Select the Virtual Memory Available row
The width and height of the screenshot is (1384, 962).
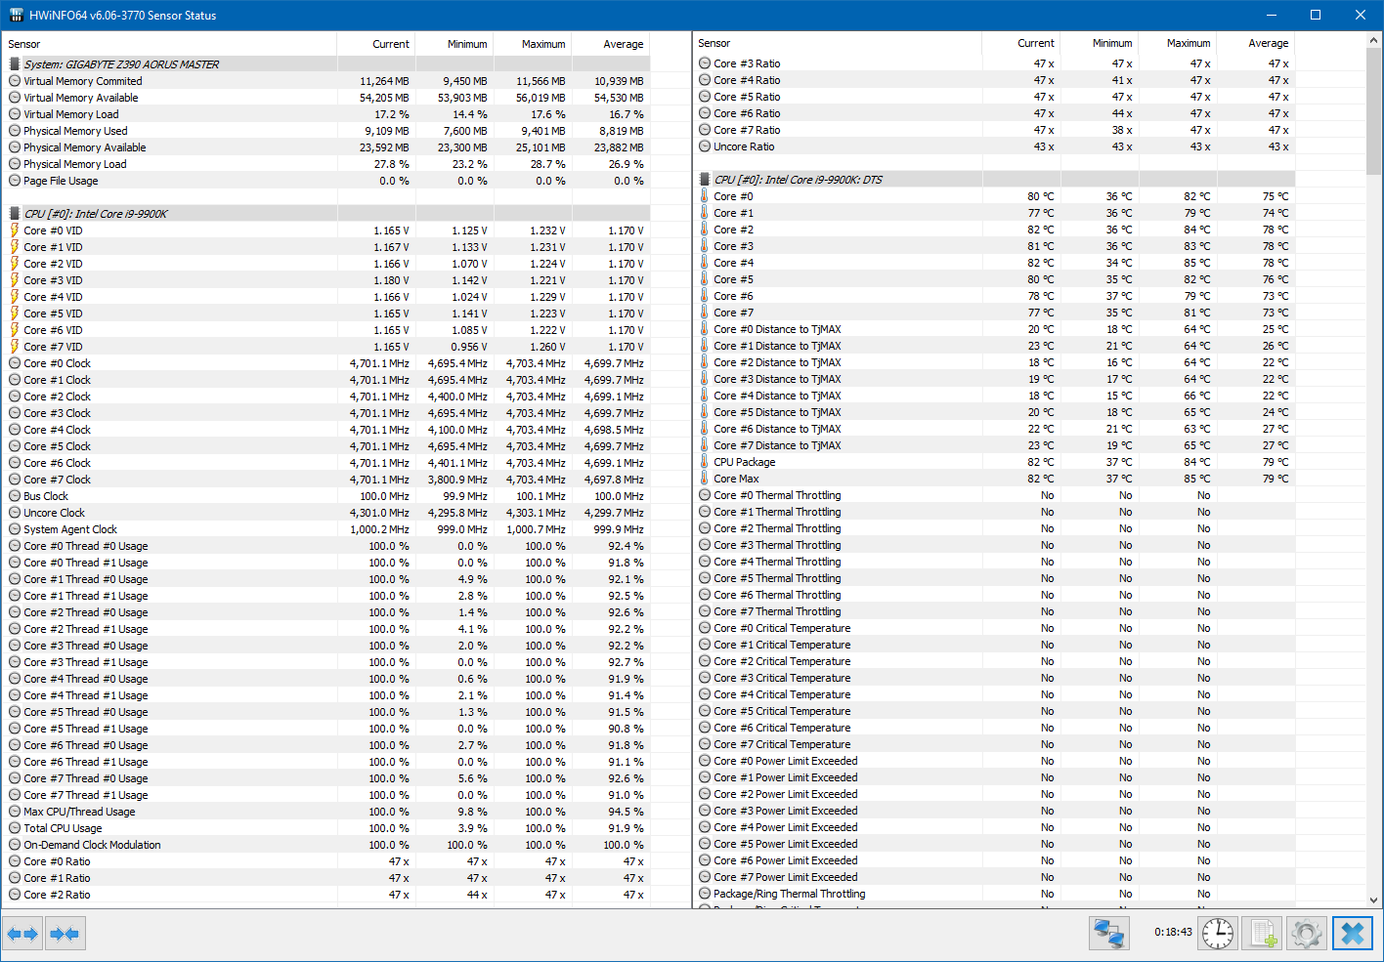327,98
